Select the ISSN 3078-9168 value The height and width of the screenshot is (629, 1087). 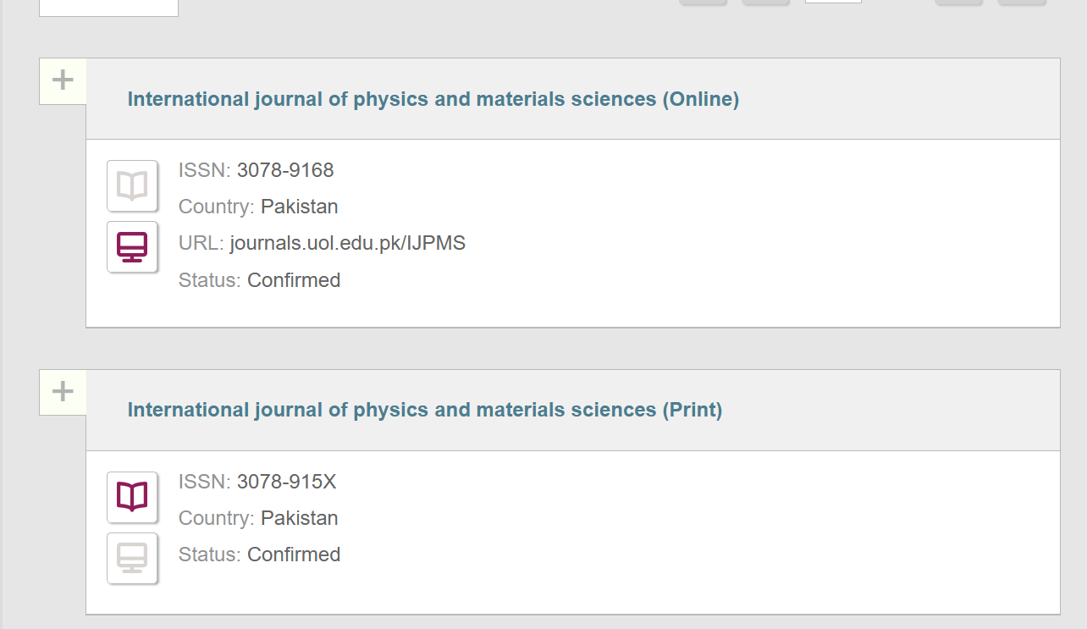click(x=285, y=170)
